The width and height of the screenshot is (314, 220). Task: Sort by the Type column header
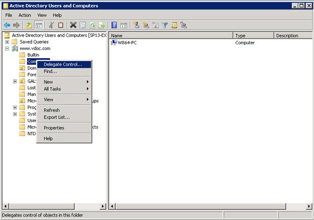click(254, 35)
